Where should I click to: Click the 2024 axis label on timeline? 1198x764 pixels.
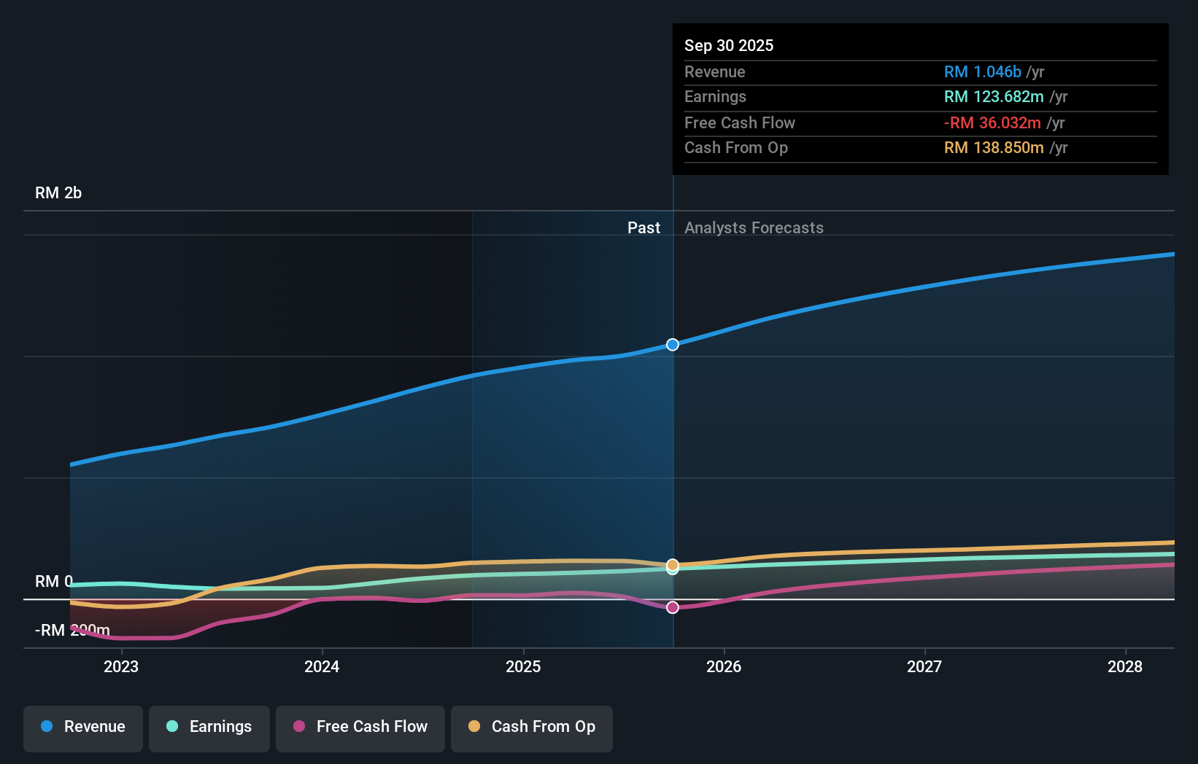click(x=321, y=666)
